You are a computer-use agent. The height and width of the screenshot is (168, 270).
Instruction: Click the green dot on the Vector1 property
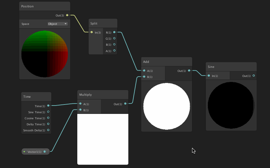pos(24,152)
